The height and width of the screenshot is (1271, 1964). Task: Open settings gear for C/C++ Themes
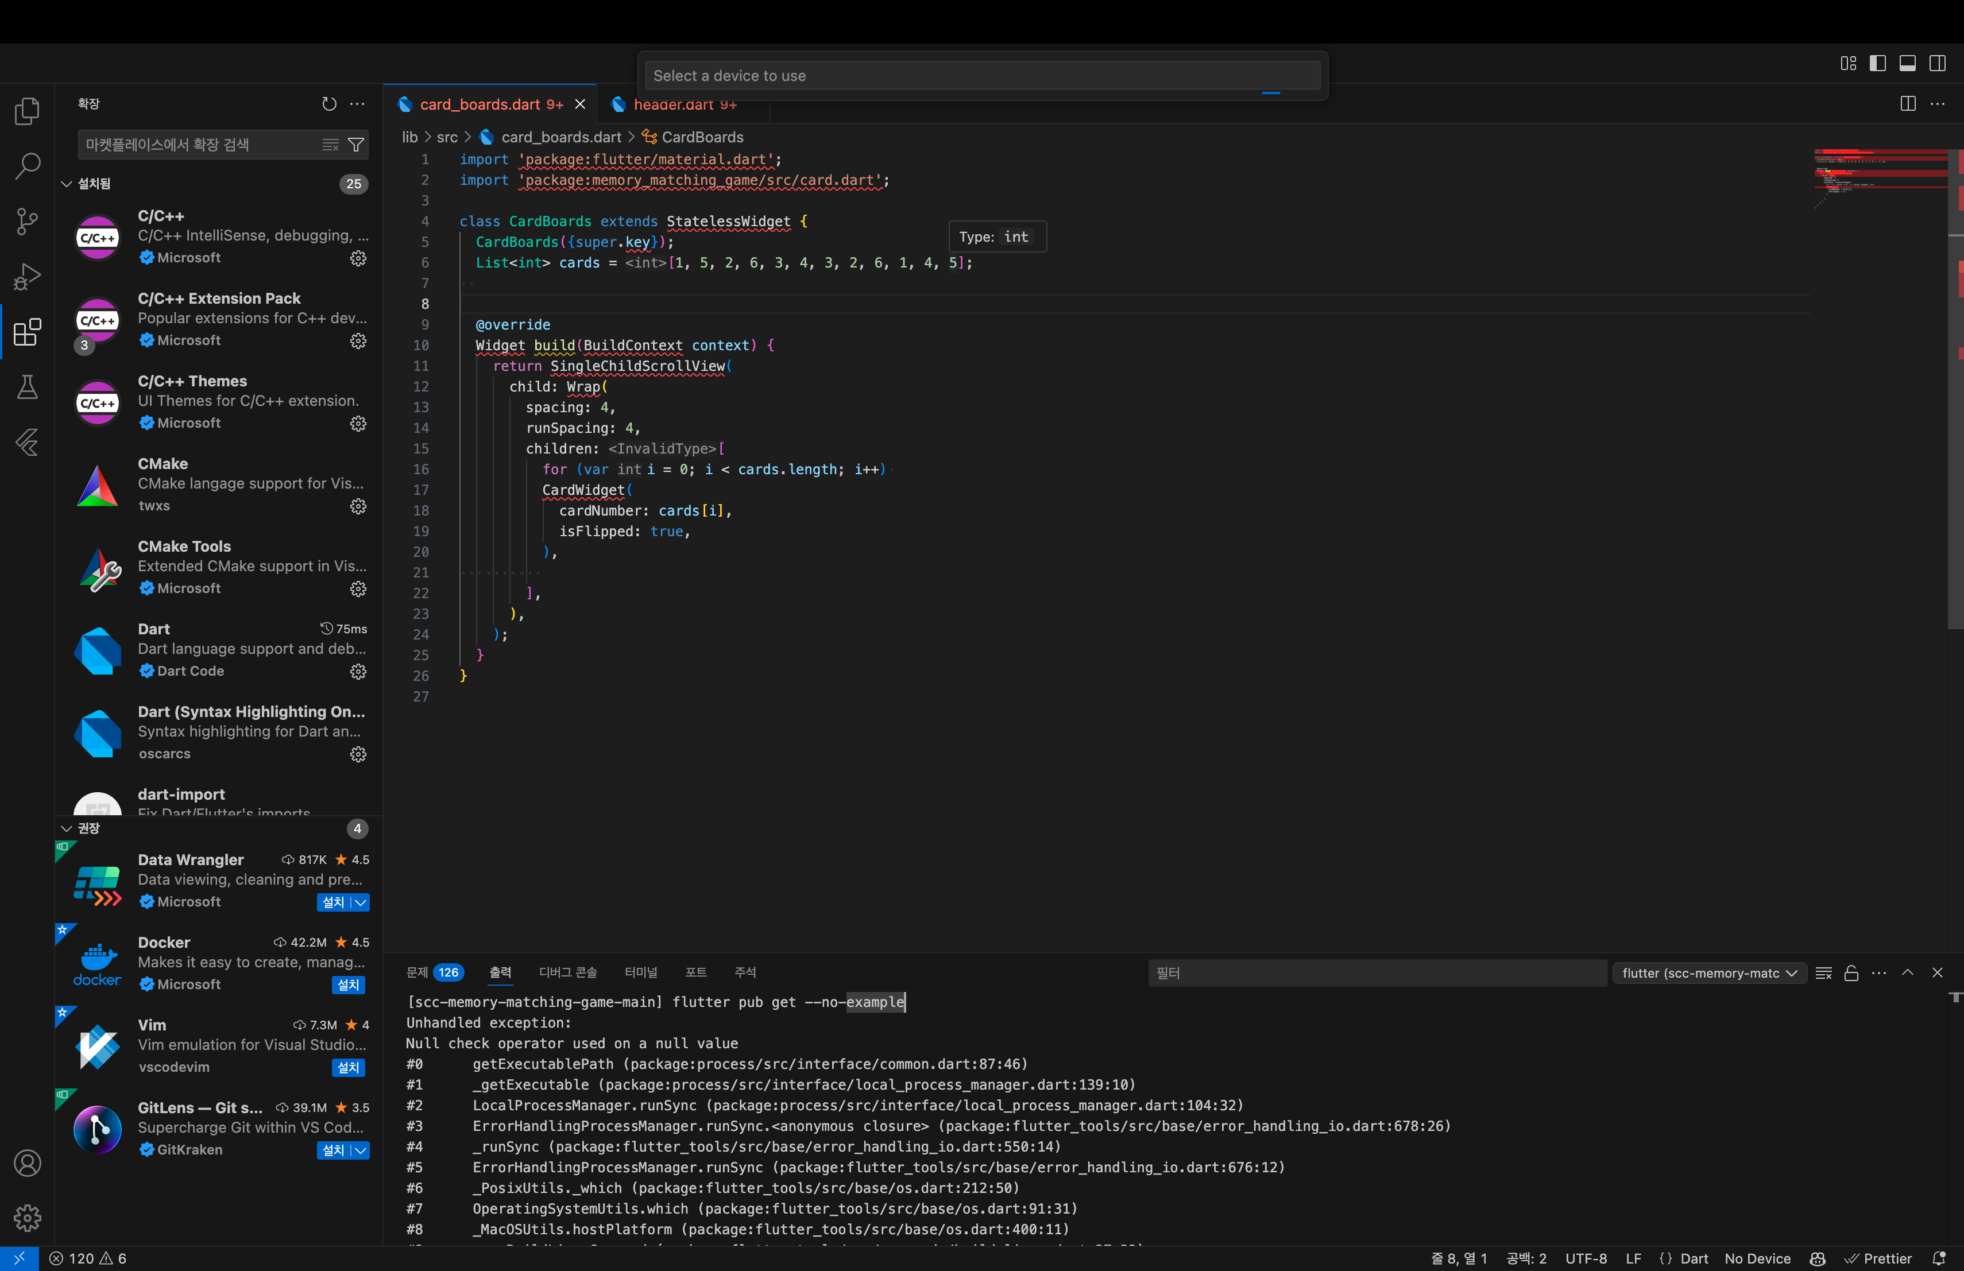[358, 423]
